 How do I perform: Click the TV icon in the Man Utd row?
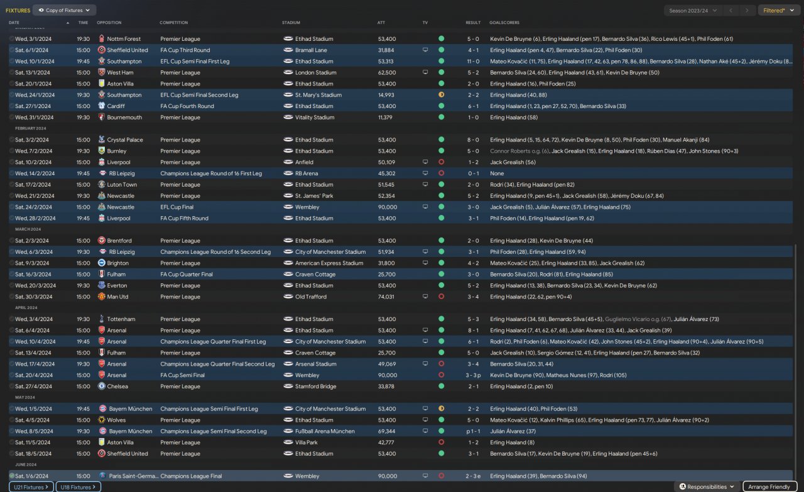[x=425, y=297]
